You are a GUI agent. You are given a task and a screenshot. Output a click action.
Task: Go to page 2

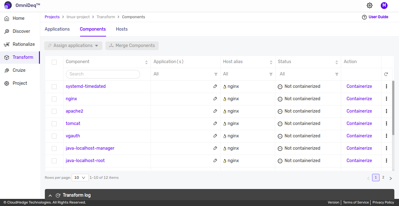(383, 178)
